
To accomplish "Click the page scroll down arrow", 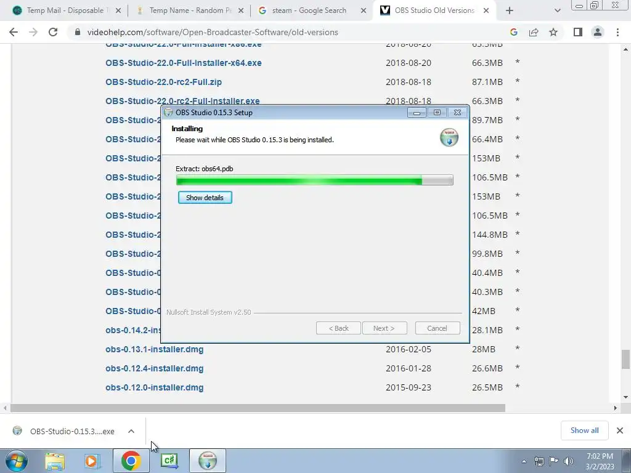I will (625, 397).
